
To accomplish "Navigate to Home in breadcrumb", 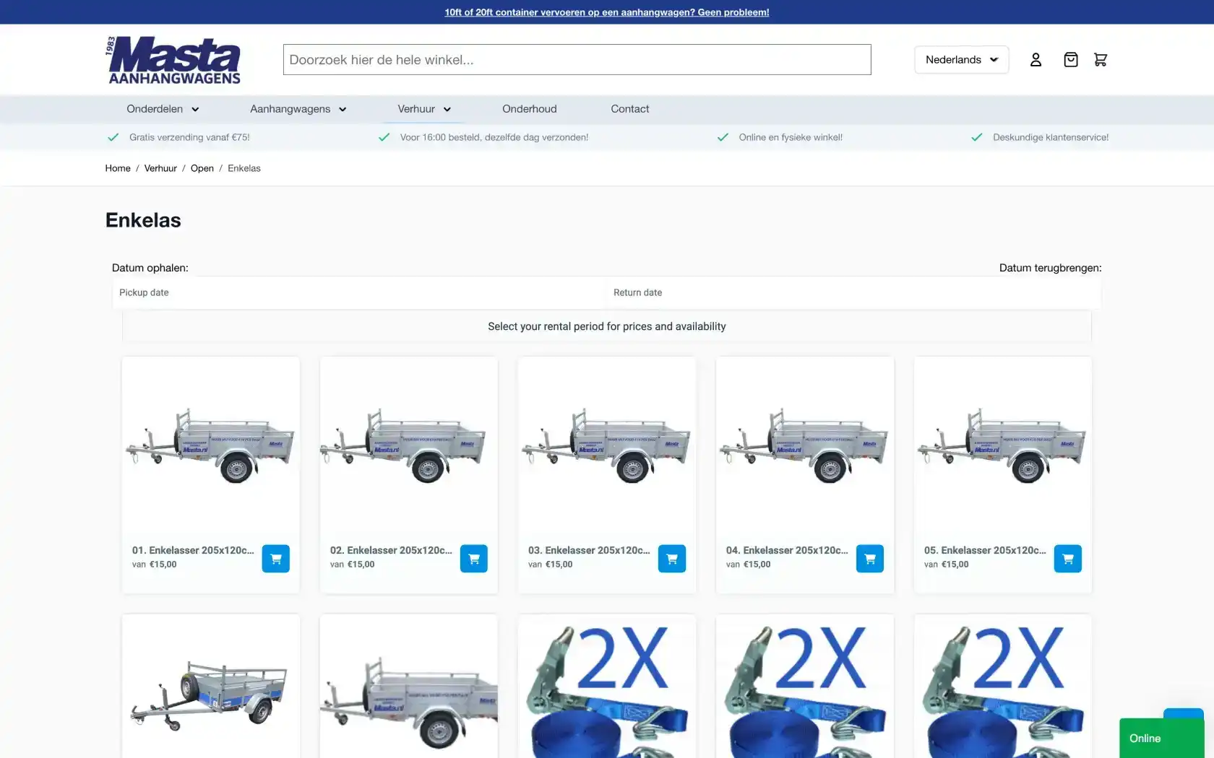I will 118,168.
